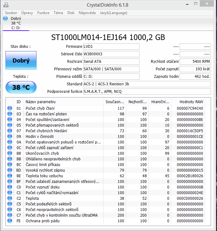The width and height of the screenshot is (217, 231).
Task: Click the Hraniční... column header
Action: tap(160, 102)
